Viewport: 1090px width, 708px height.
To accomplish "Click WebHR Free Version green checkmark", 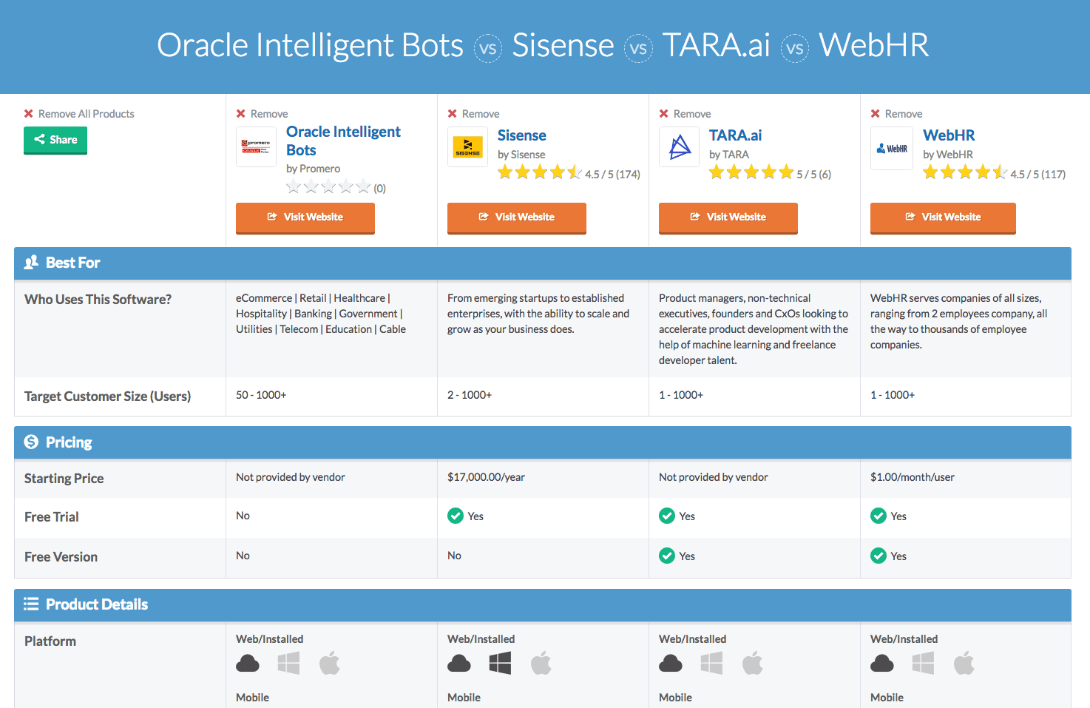I will pyautogui.click(x=879, y=556).
